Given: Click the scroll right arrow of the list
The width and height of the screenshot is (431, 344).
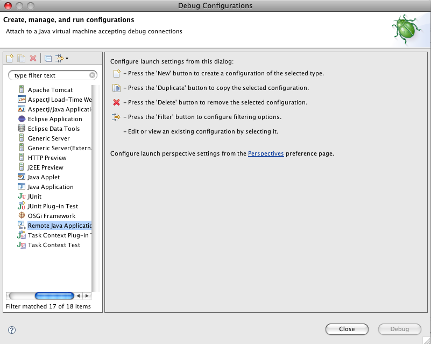Looking at the screenshot, I should pyautogui.click(x=87, y=296).
